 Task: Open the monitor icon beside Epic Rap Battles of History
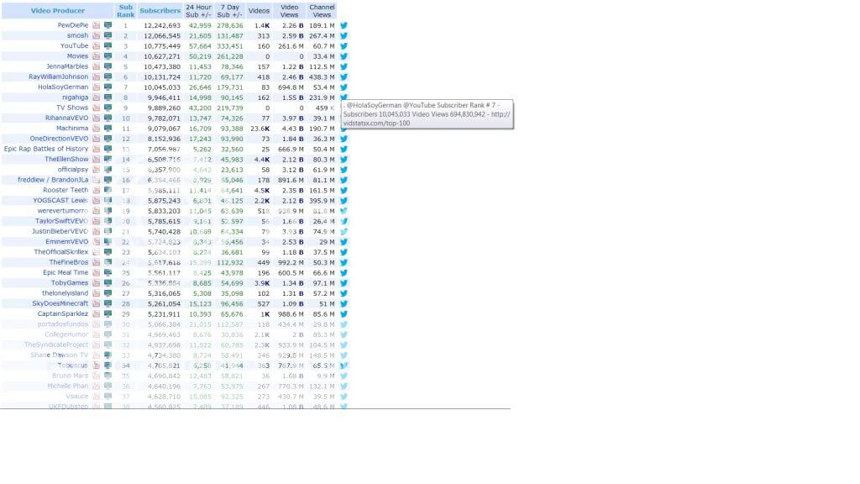point(108,150)
